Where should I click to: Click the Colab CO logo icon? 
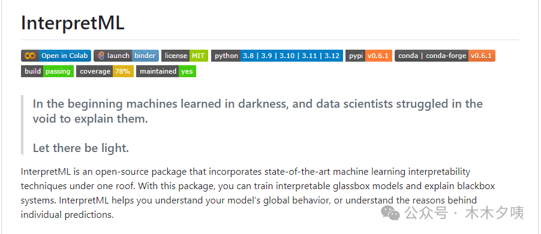[30, 56]
